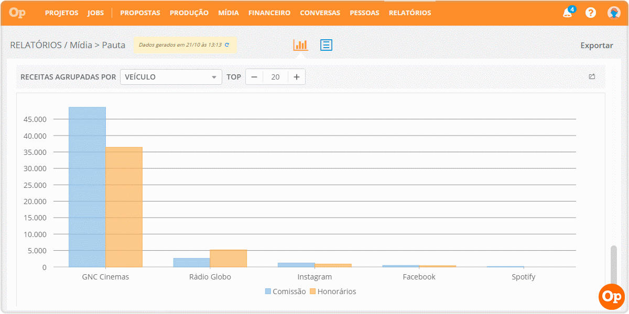
Task: Click the GNC Cinemas blue Comissão bar
Action: coord(87,187)
